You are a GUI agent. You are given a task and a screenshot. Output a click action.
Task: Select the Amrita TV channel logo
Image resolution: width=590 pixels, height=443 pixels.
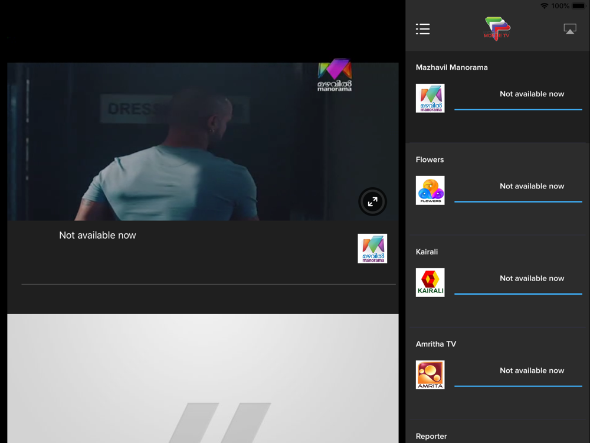pyautogui.click(x=430, y=375)
